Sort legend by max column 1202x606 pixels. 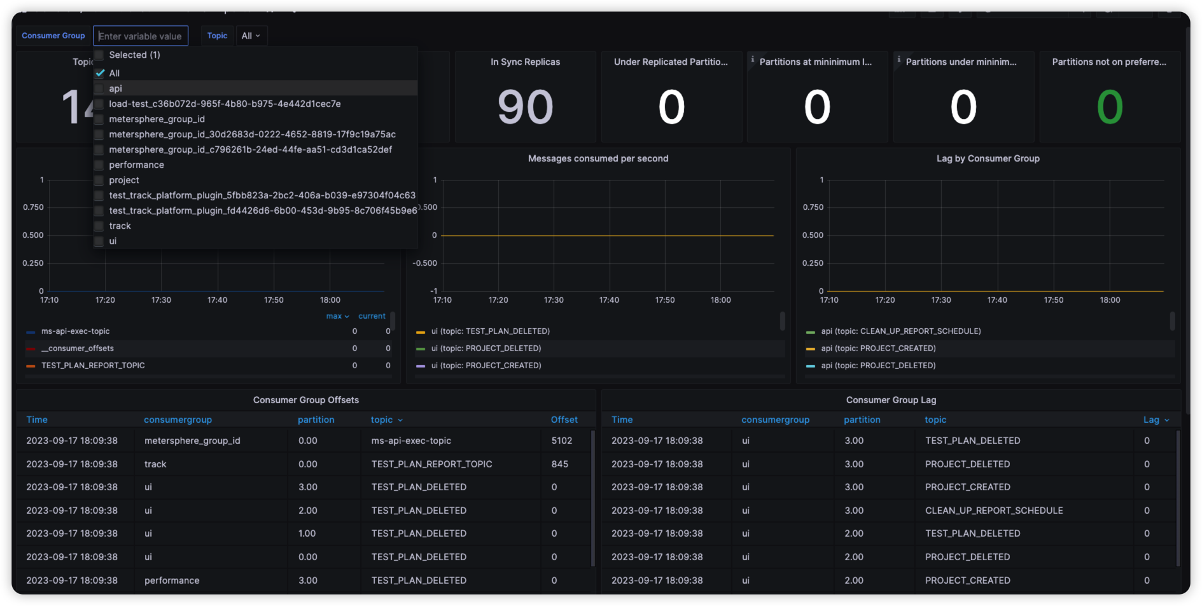pos(337,316)
